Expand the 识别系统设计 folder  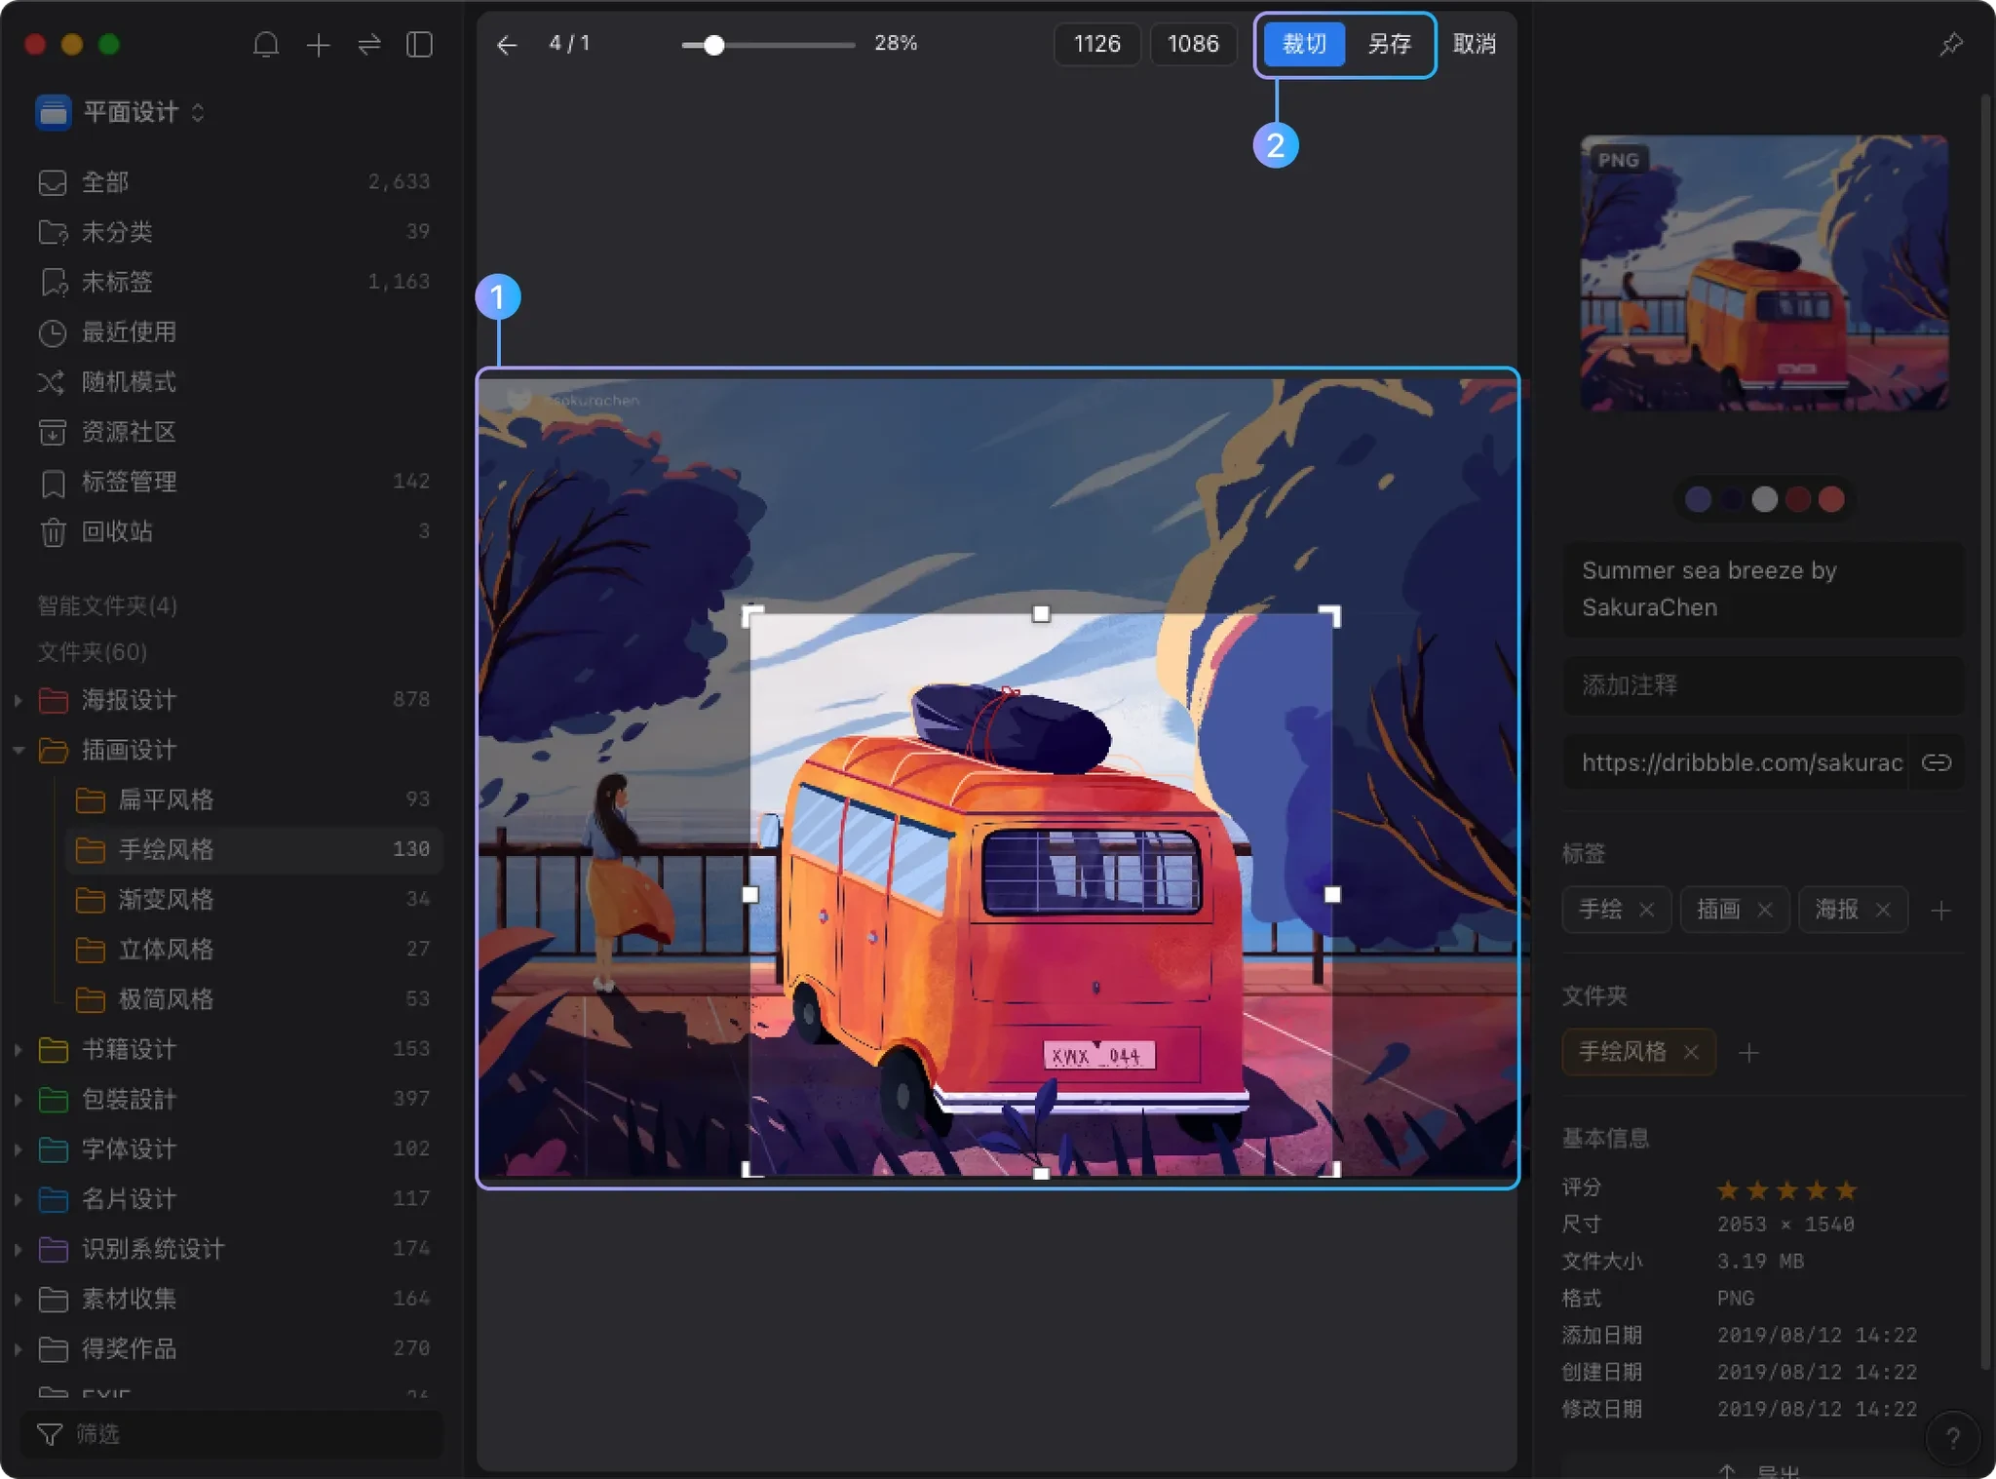tap(18, 1249)
